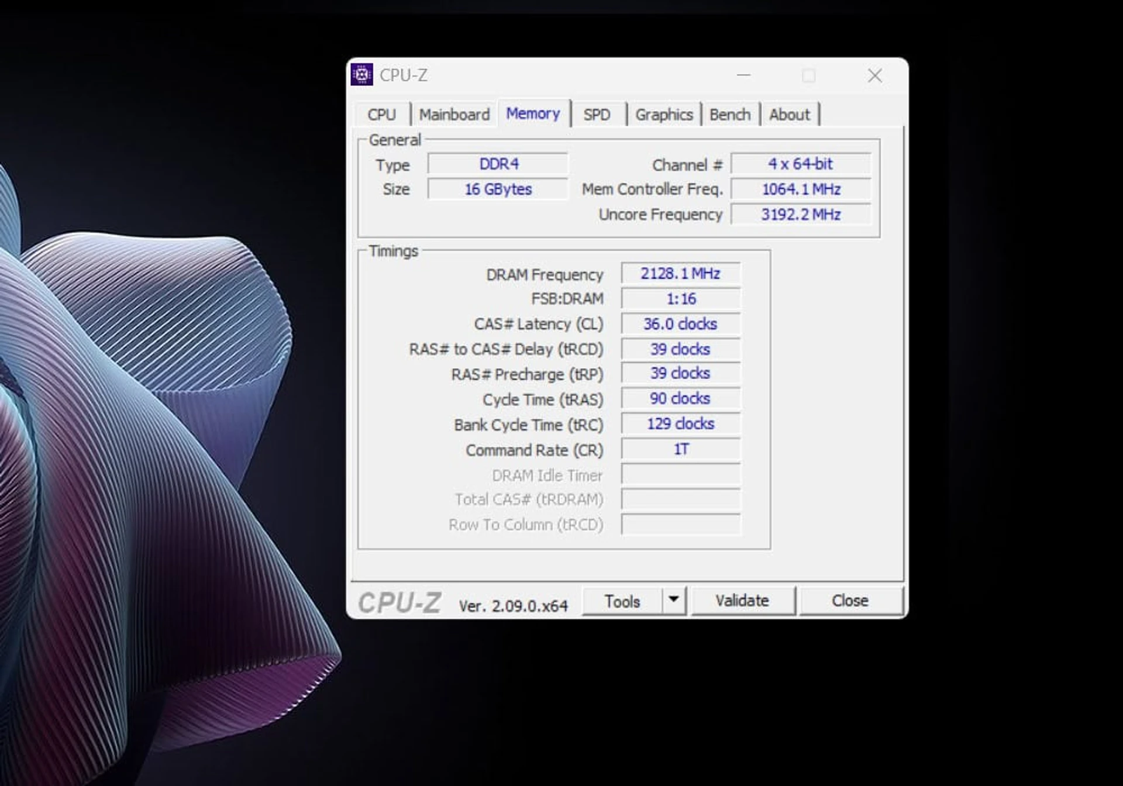Click the 90 clocks tRAS value
1123x786 pixels.
(680, 398)
